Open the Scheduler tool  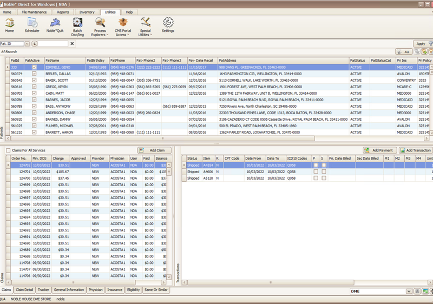point(32,23)
